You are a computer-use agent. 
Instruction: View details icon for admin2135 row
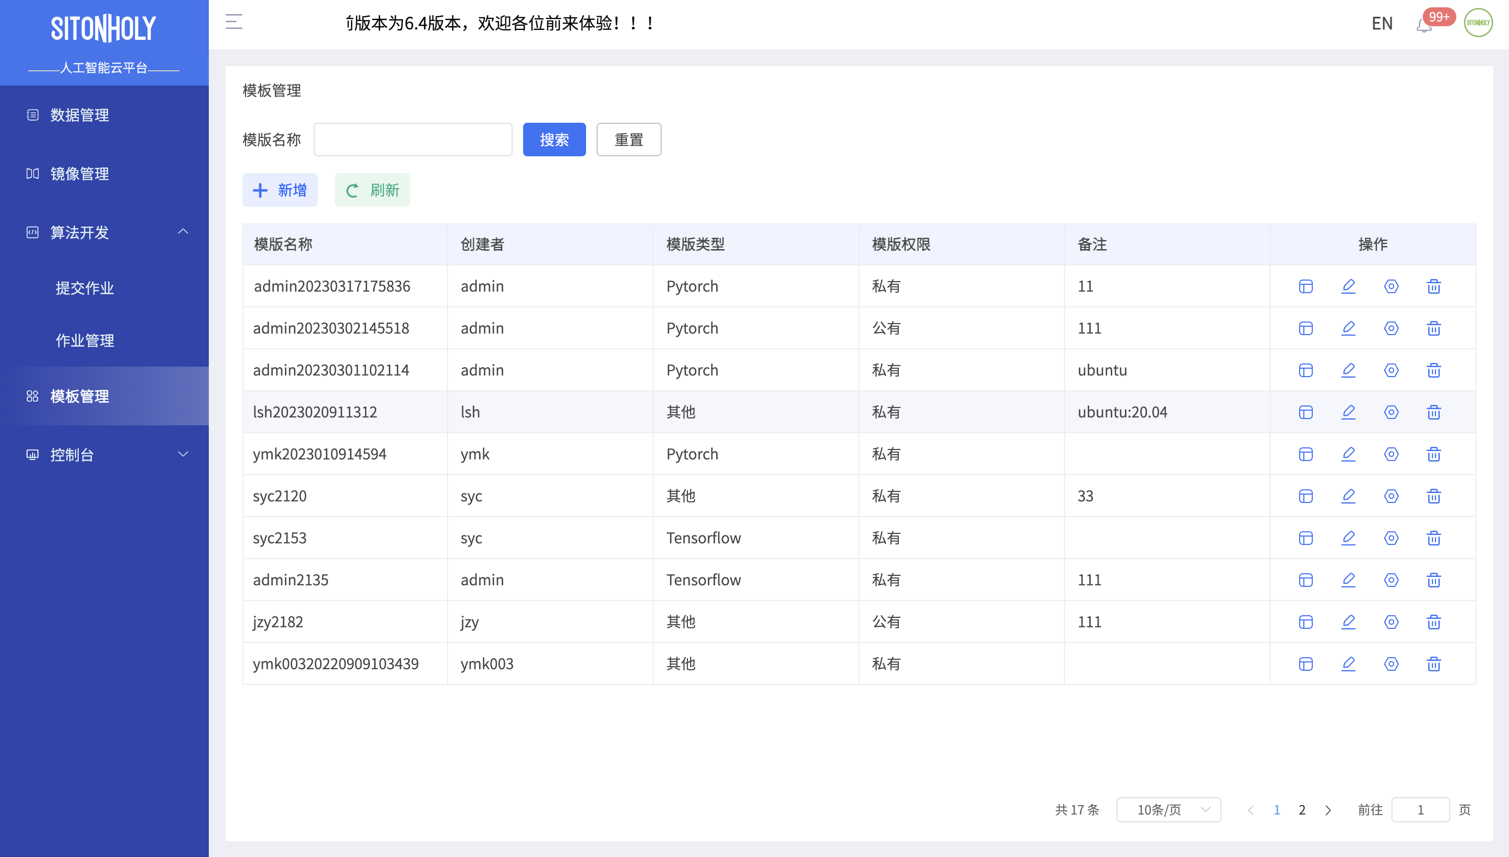coord(1305,580)
